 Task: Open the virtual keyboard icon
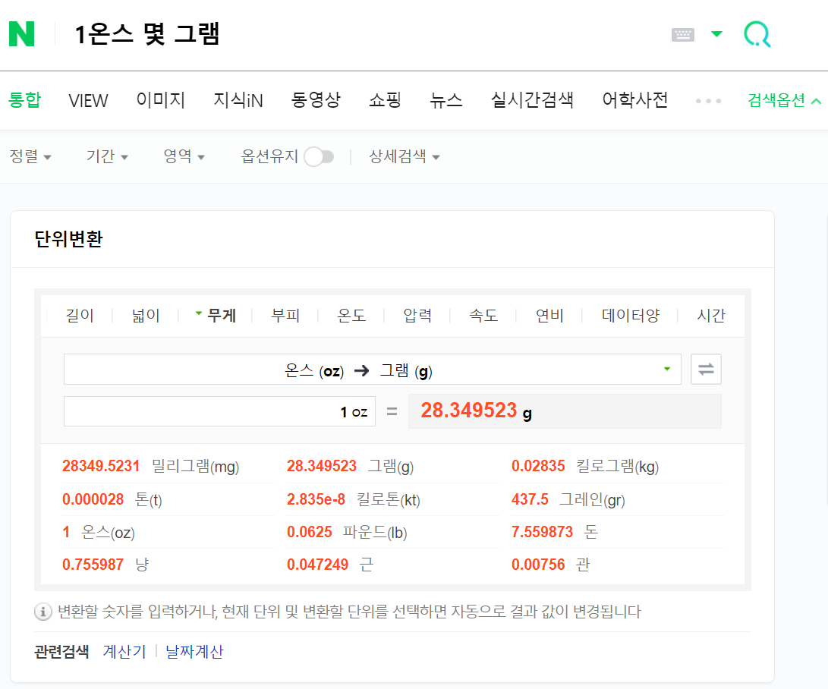pyautogui.click(x=683, y=35)
